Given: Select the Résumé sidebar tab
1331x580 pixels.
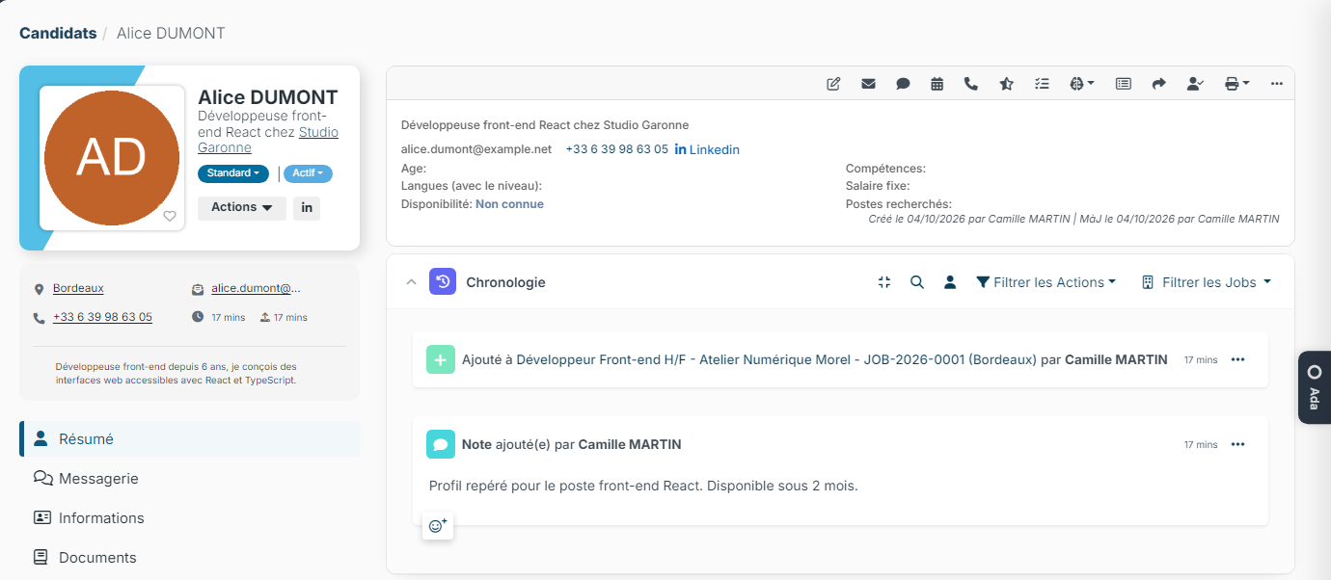Looking at the screenshot, I should click(x=190, y=438).
